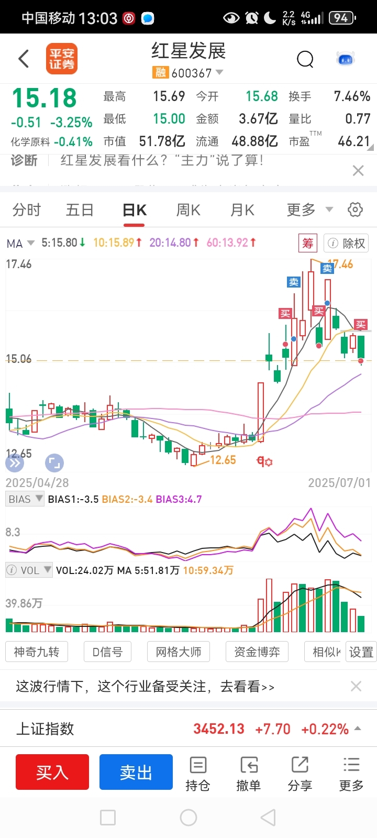The image size is (377, 838).
Task: Open VOL info icon
Action: [12, 570]
